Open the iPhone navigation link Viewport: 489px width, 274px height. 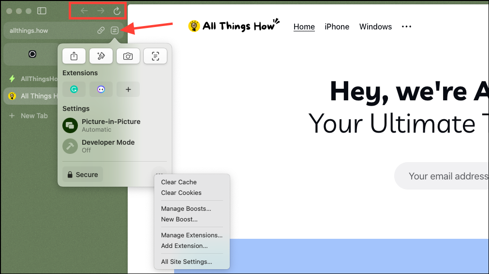pos(337,27)
